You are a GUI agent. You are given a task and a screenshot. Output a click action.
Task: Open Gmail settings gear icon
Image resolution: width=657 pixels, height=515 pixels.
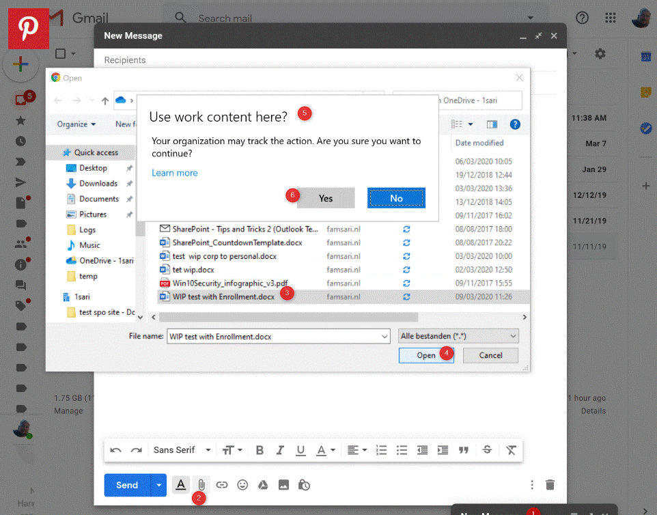[600, 54]
